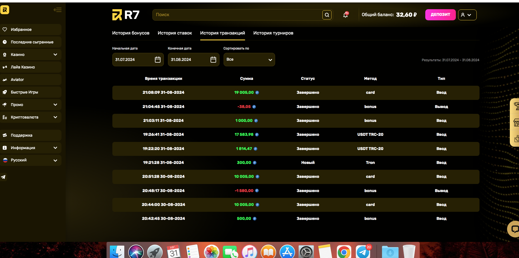Click the small R7 logo in the sidebar
The image size is (519, 258).
pyautogui.click(x=5, y=10)
